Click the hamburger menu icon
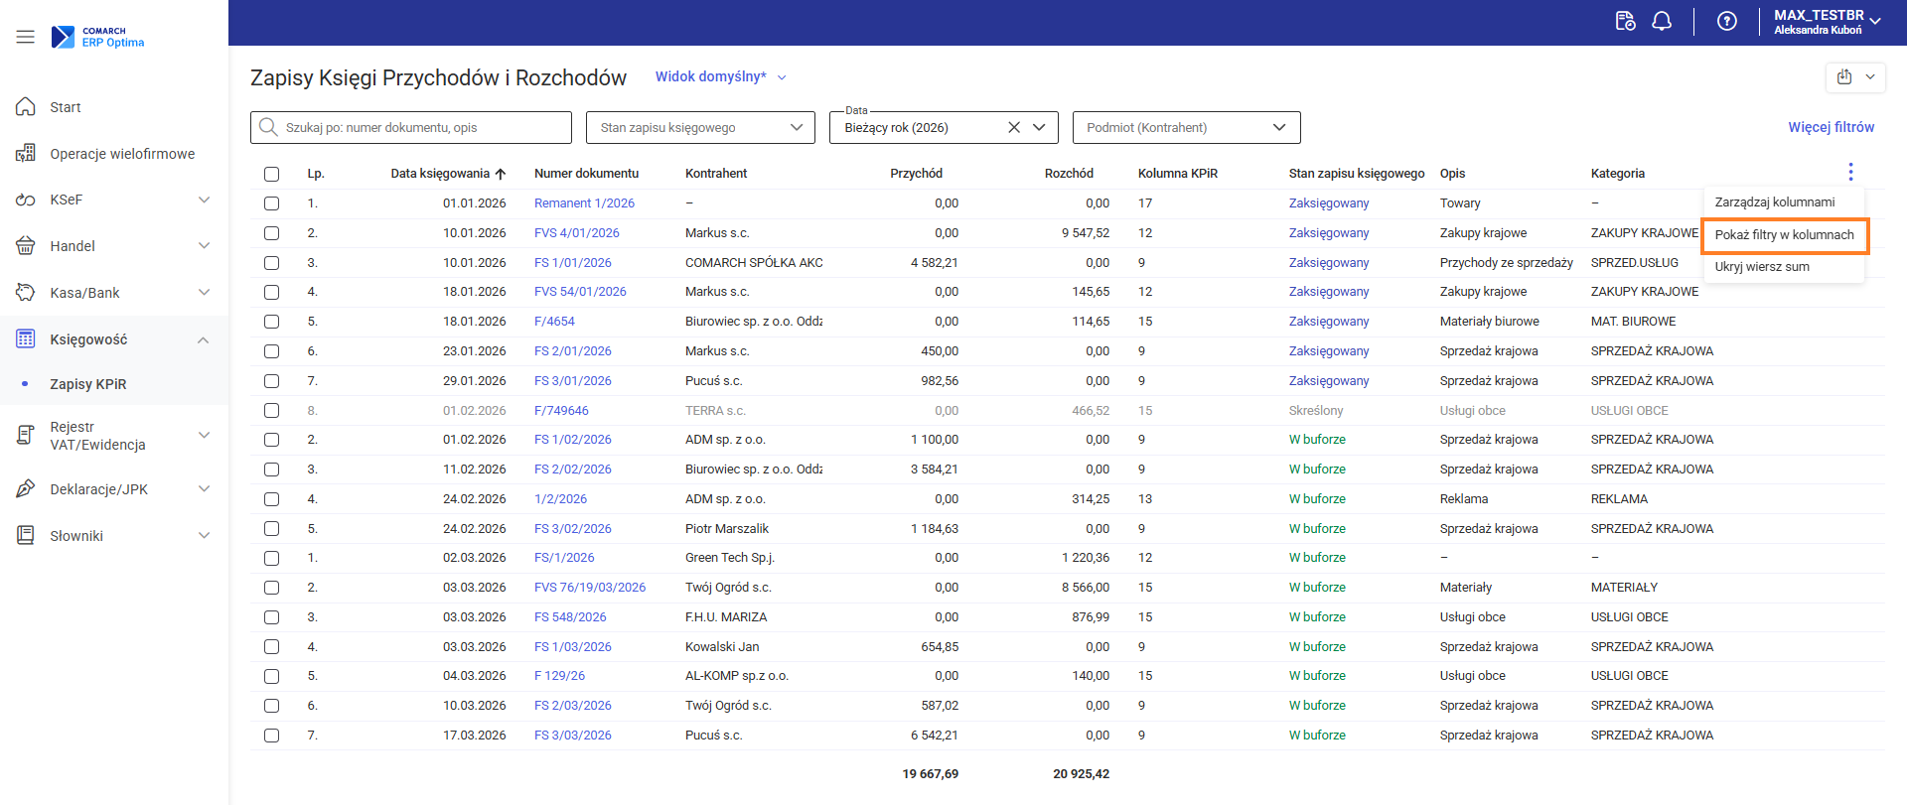The width and height of the screenshot is (1907, 805). [26, 37]
